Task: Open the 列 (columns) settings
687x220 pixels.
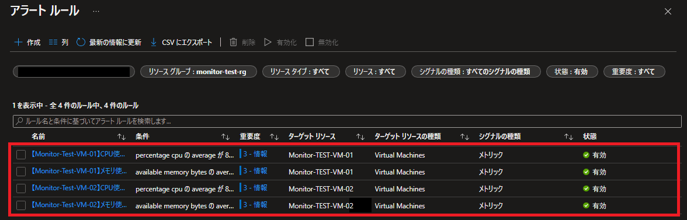Action: [58, 43]
